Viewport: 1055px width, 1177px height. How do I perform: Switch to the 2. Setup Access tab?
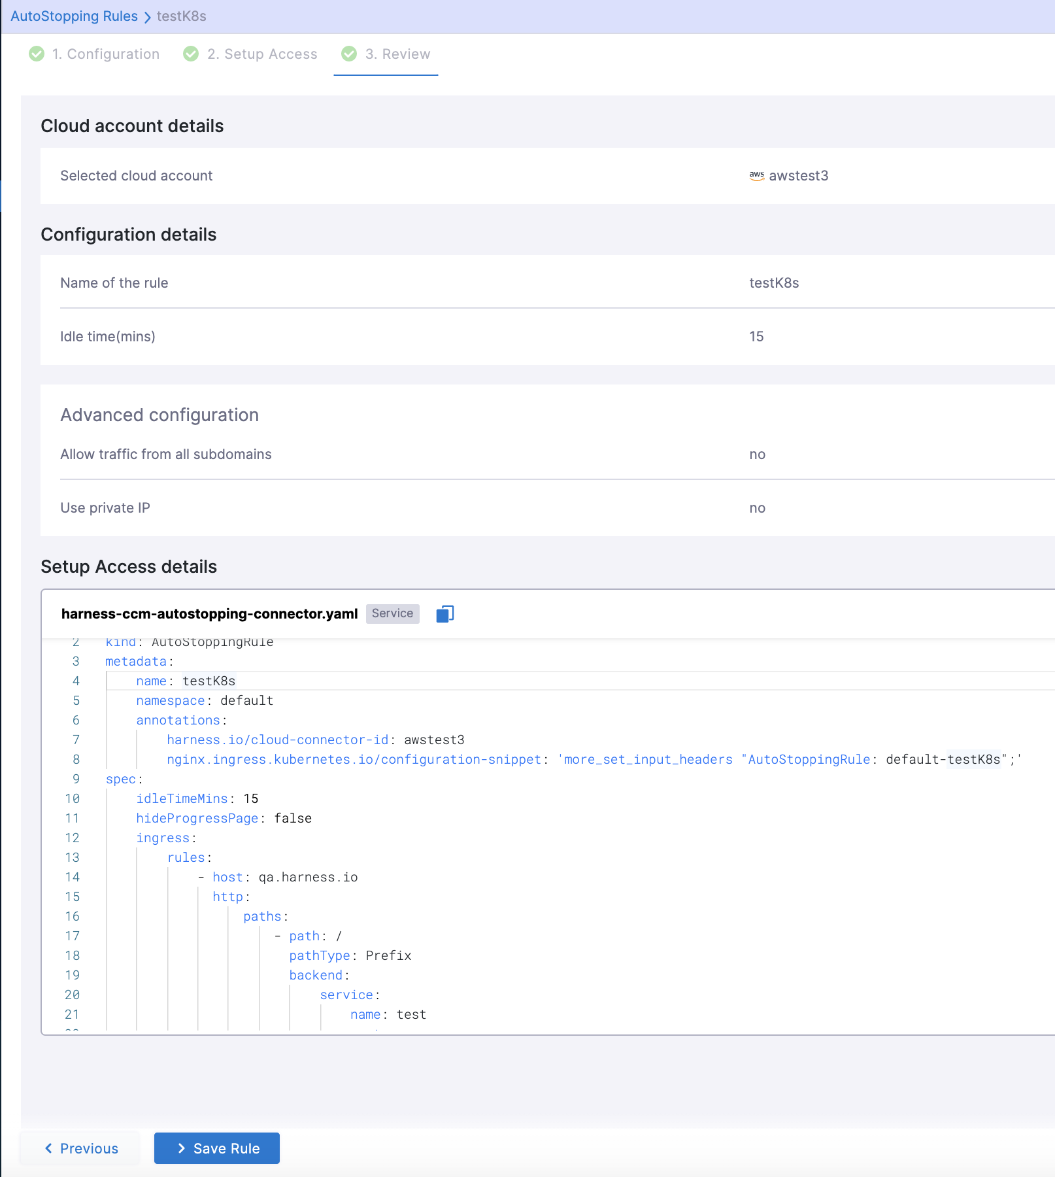pyautogui.click(x=262, y=54)
